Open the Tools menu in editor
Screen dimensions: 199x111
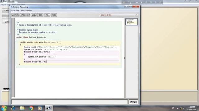point(22,11)
